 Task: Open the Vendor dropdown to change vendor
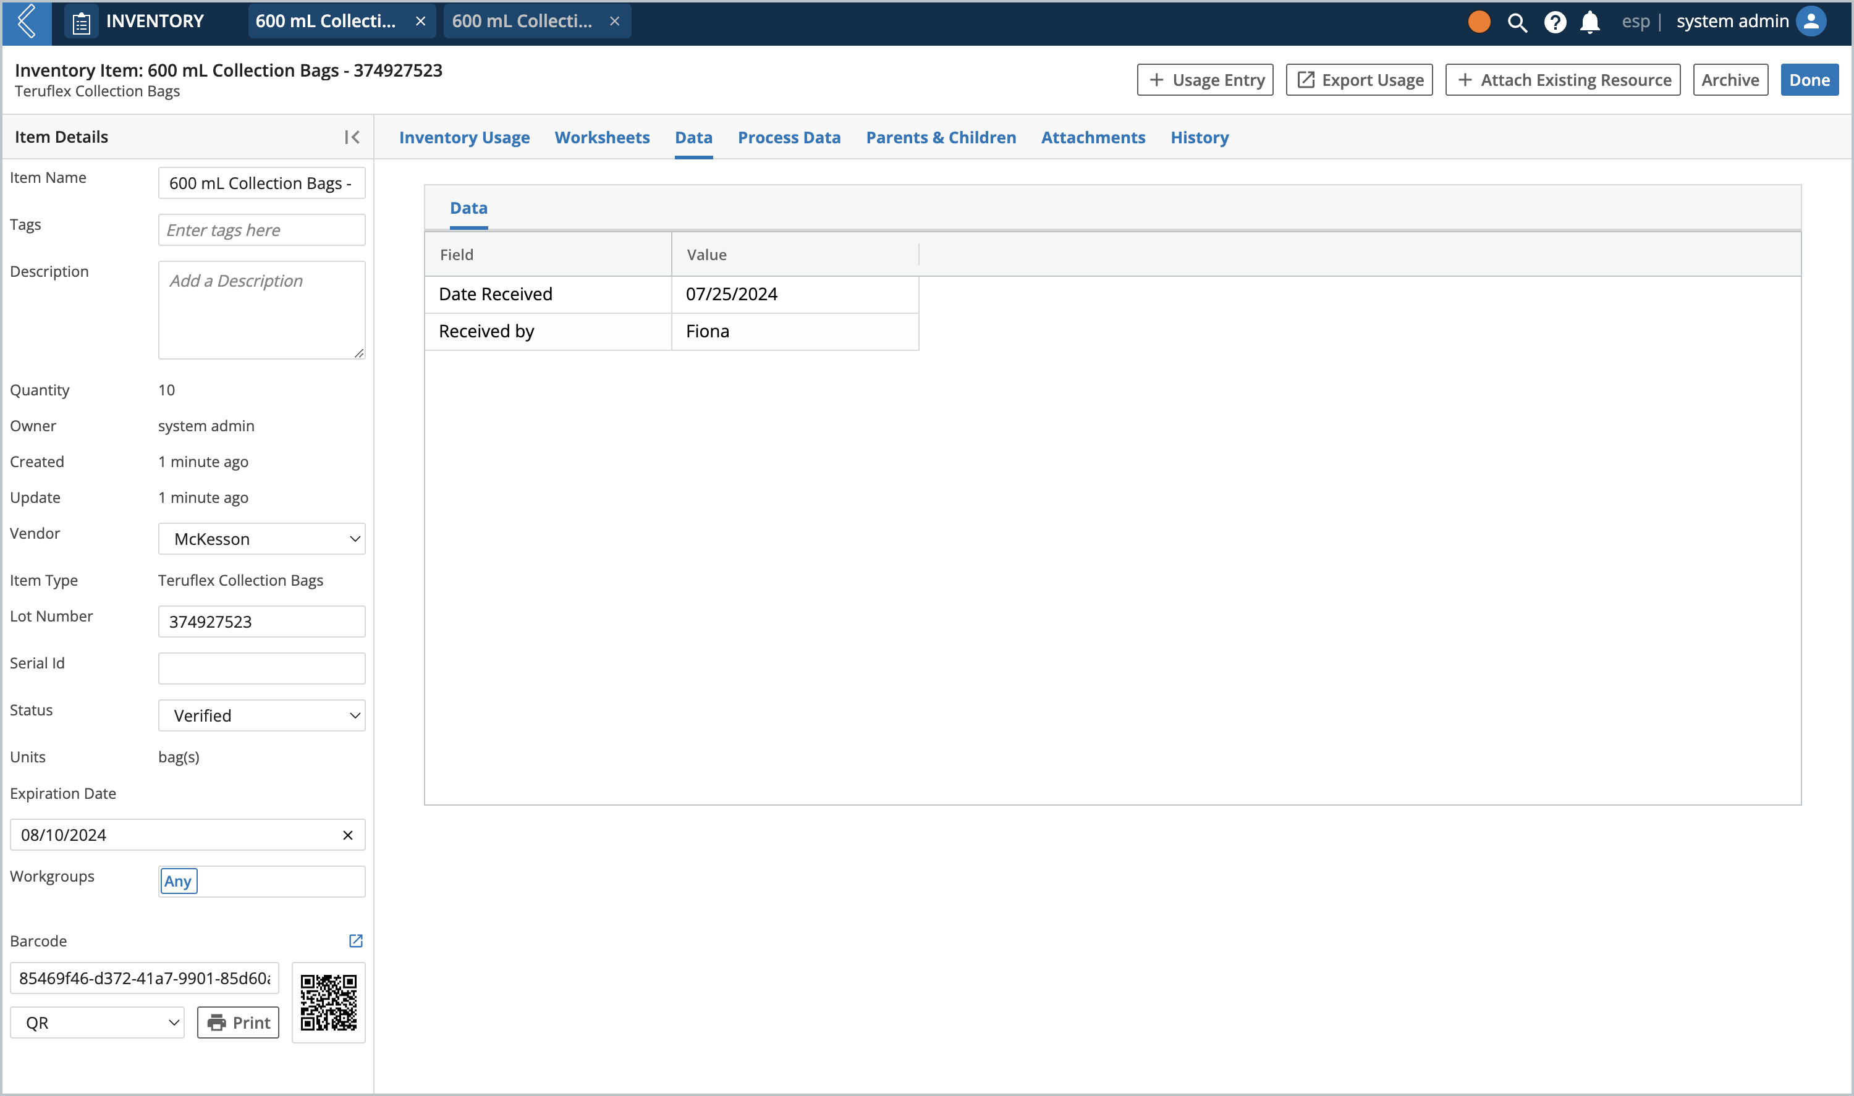[x=261, y=537]
